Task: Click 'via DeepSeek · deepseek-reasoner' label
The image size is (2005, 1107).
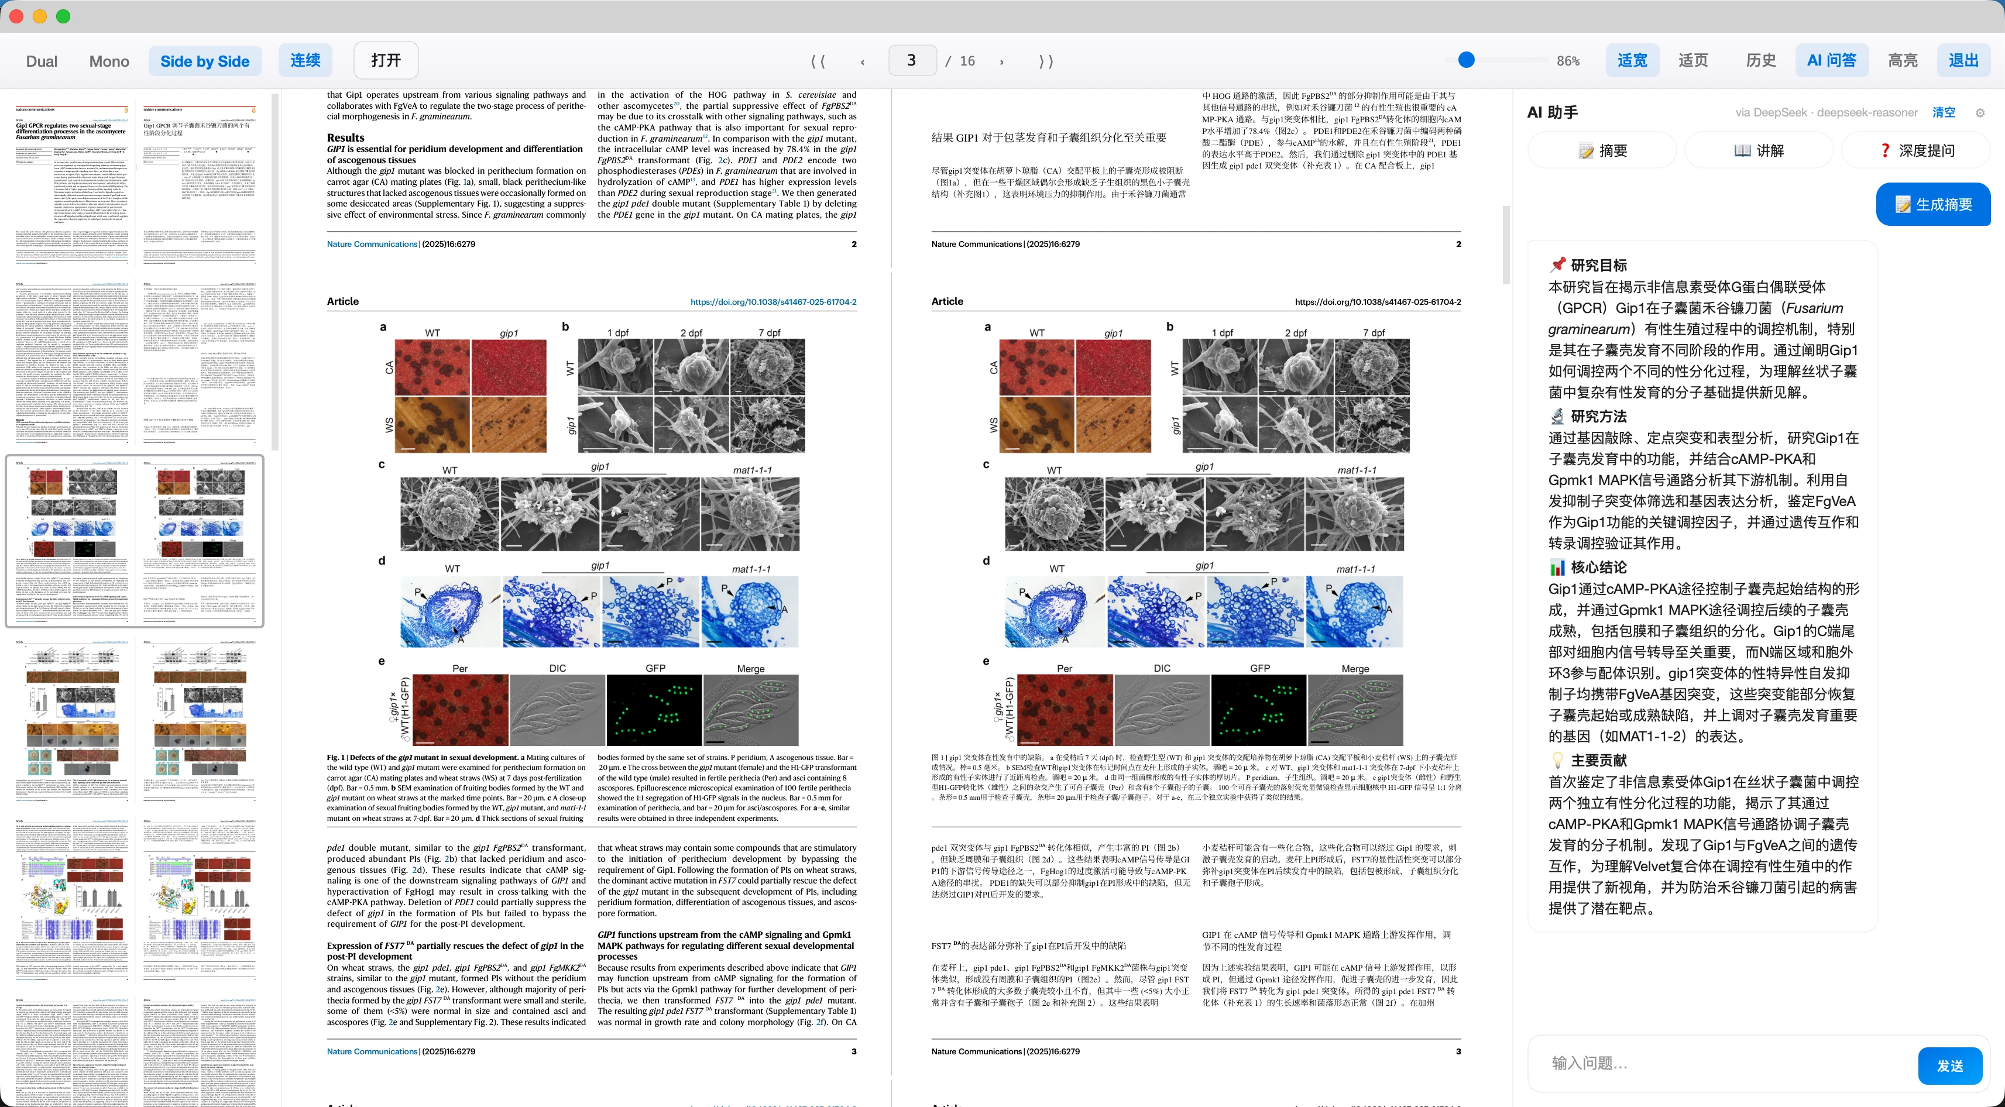Action: point(1826,113)
